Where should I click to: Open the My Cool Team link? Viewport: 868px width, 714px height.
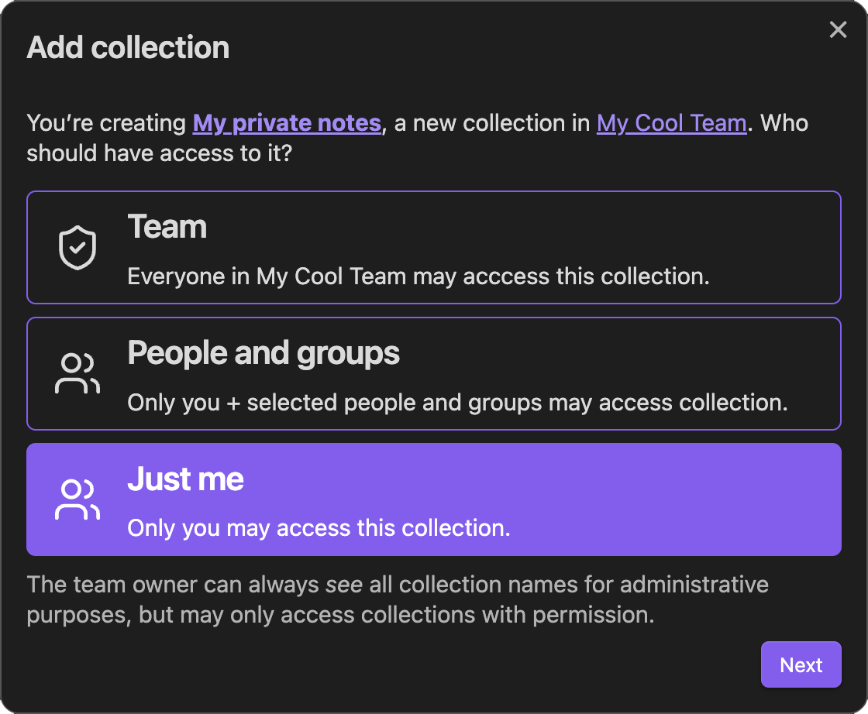(x=671, y=122)
